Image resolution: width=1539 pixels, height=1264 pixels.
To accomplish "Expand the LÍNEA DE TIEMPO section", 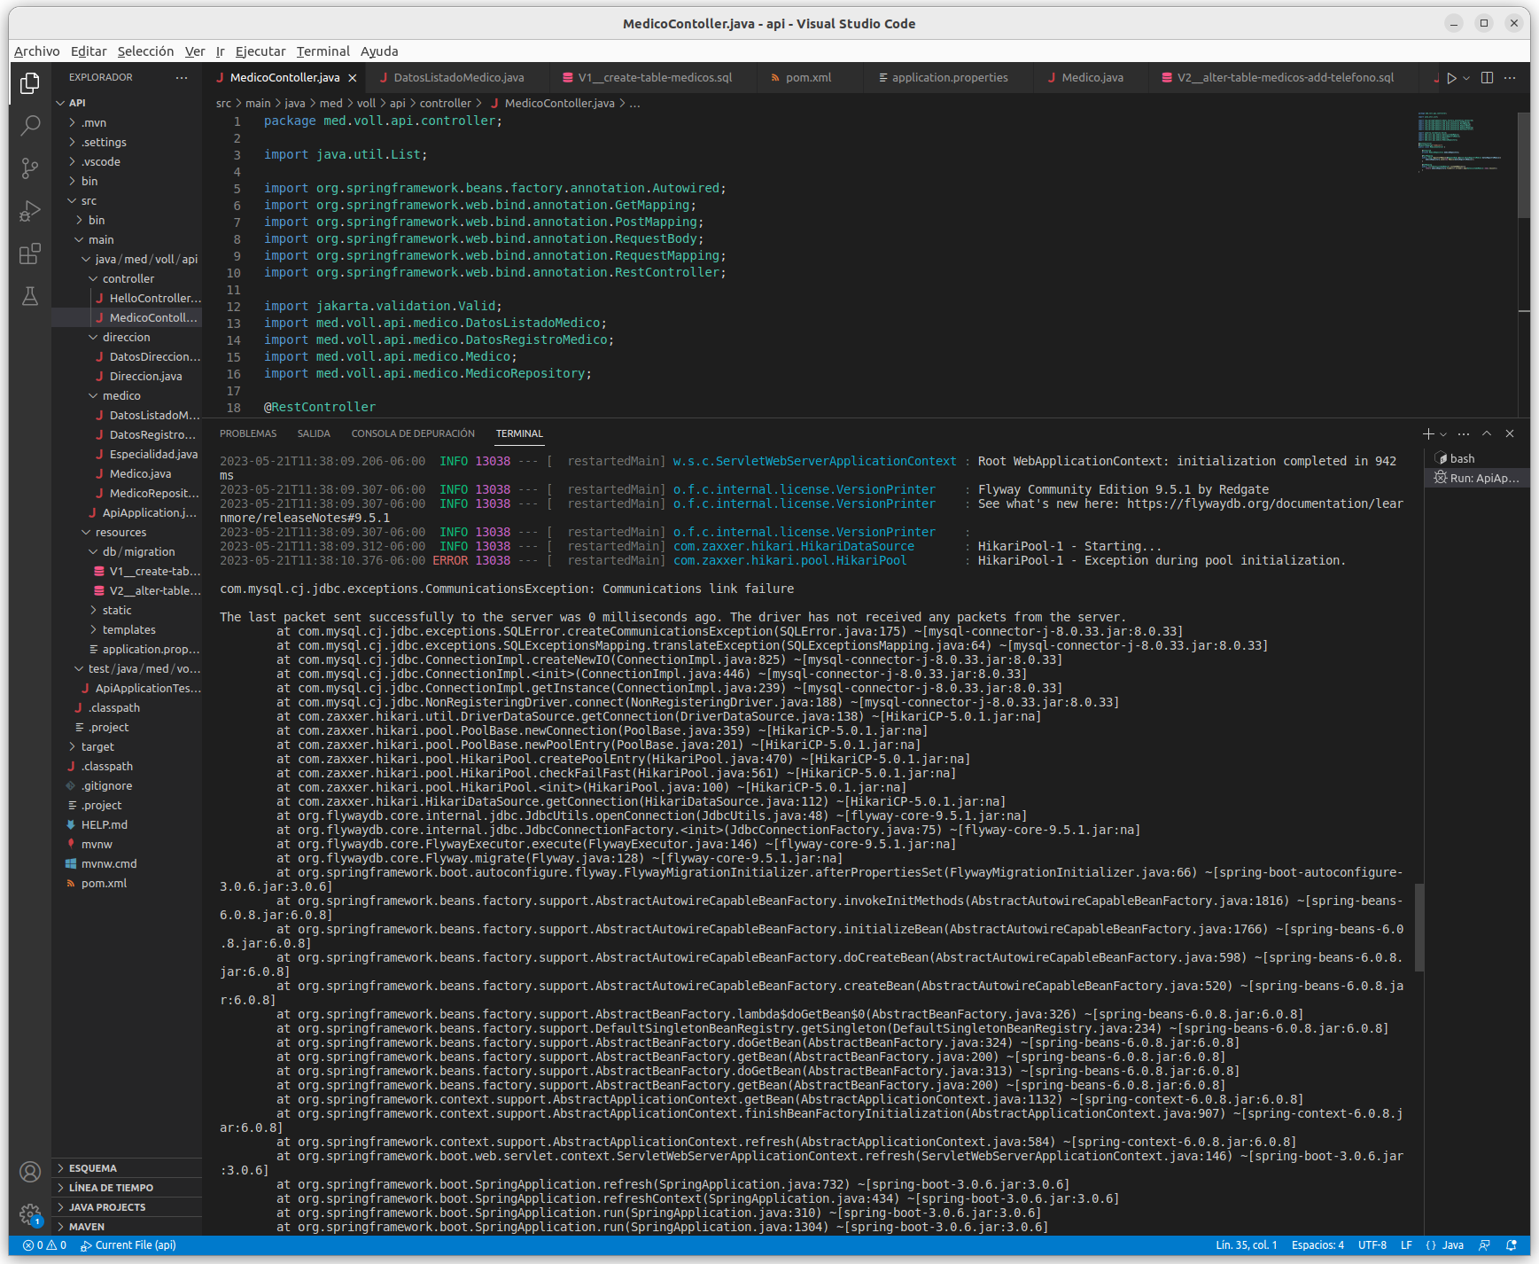I will coord(127,1188).
